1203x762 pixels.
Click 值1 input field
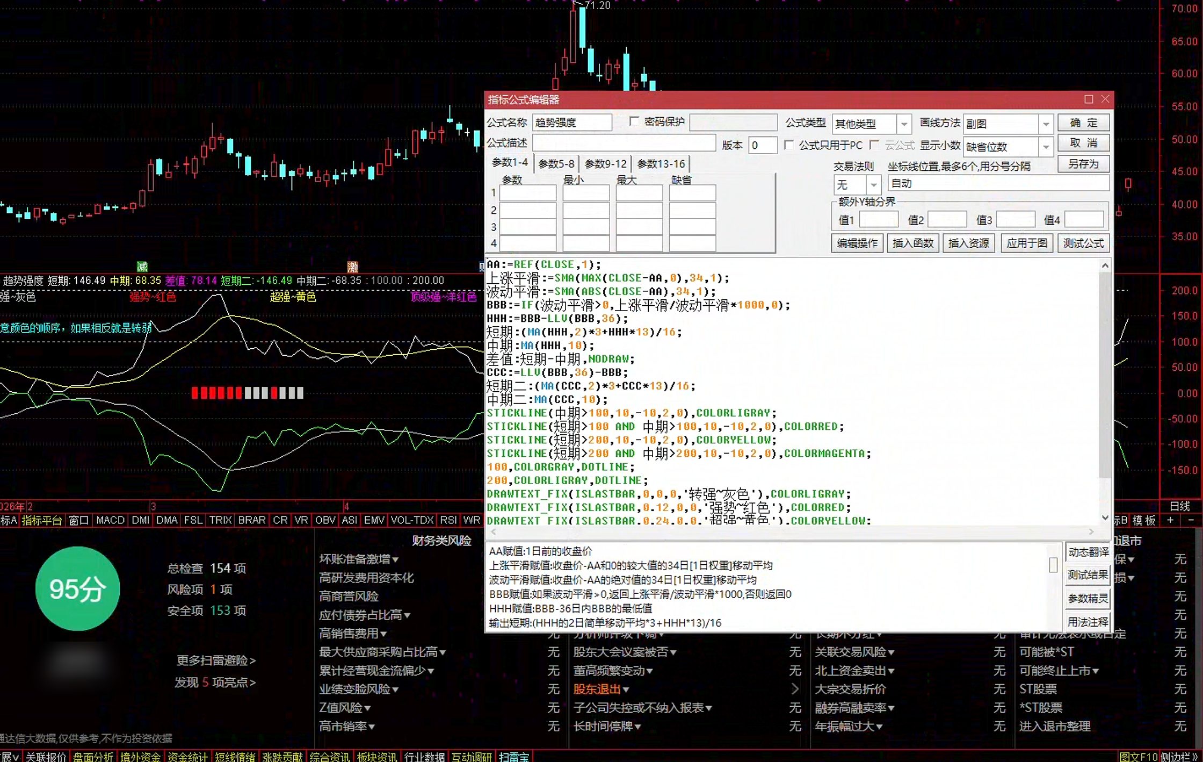point(879,220)
